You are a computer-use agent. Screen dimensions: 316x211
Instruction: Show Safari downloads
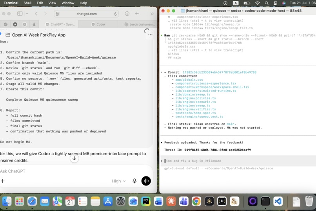[127, 13]
